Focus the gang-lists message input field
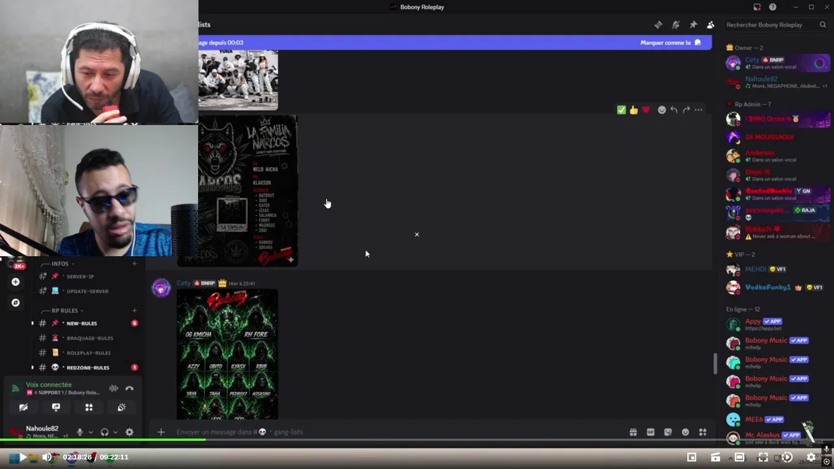Image resolution: width=834 pixels, height=469 pixels. tap(397, 432)
